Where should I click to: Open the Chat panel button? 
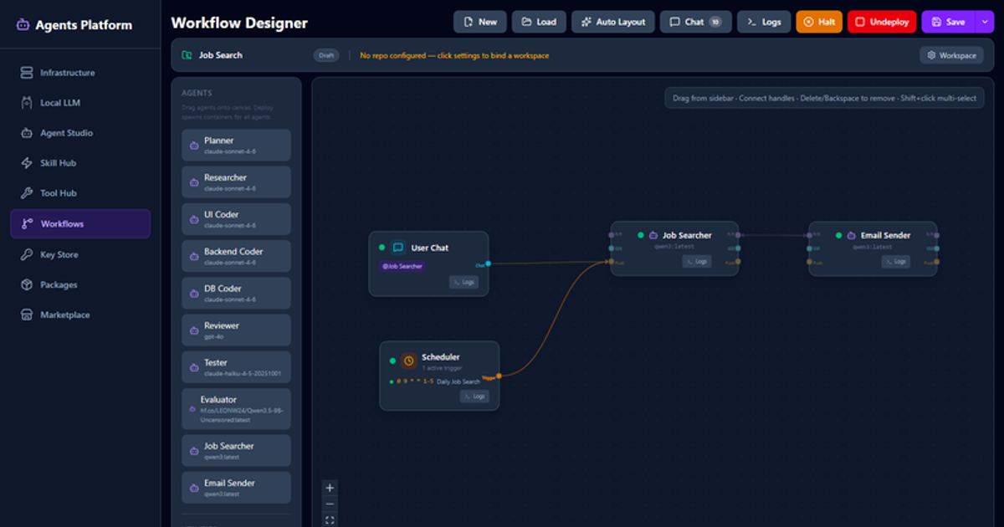click(695, 22)
